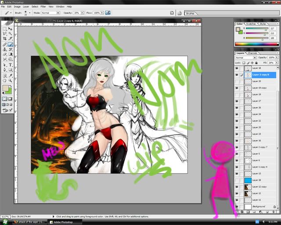Select the Crop tool

[5, 39]
